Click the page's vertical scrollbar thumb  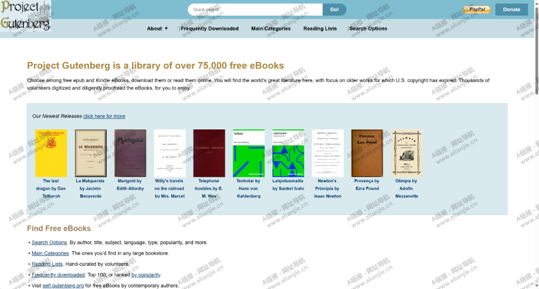pos(537,50)
